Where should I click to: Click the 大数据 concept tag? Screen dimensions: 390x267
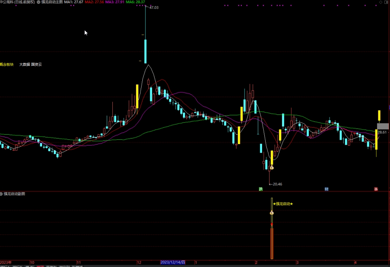coord(25,65)
